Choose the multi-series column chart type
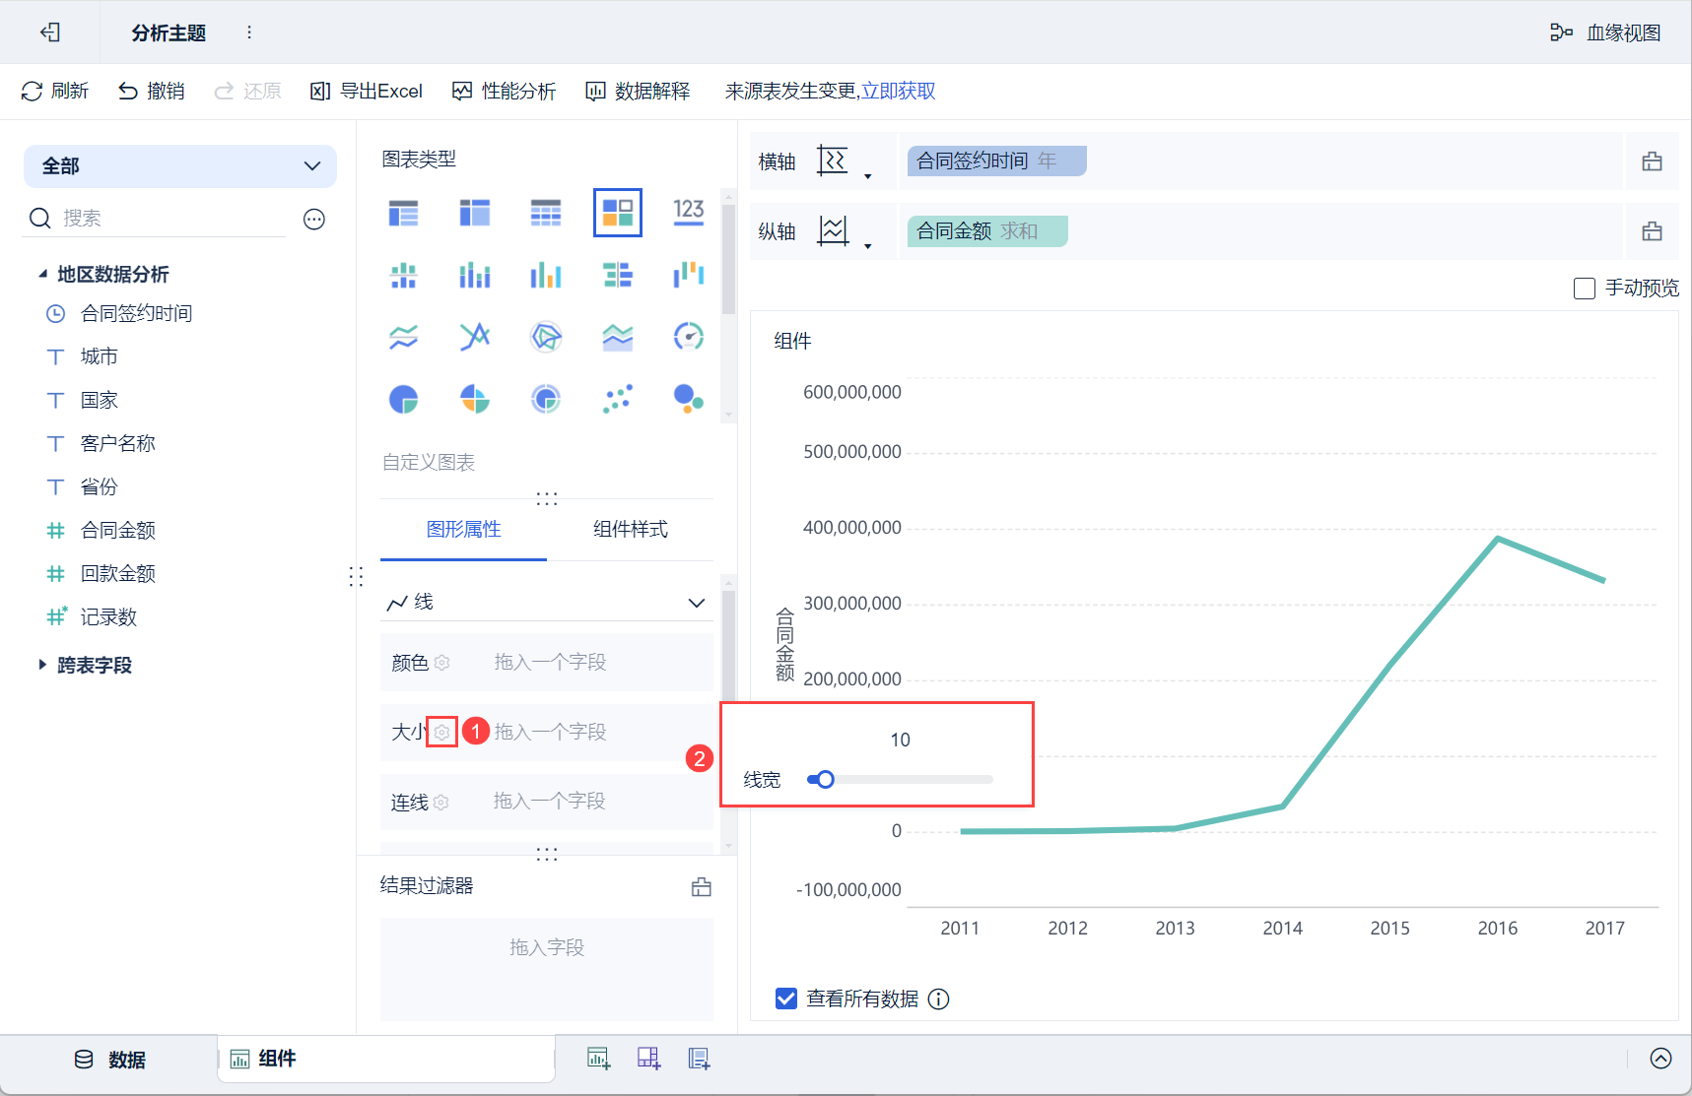1692x1096 pixels. 546,275
